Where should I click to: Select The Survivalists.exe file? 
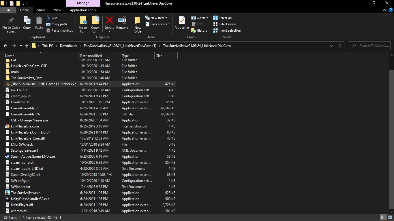pos(25,193)
